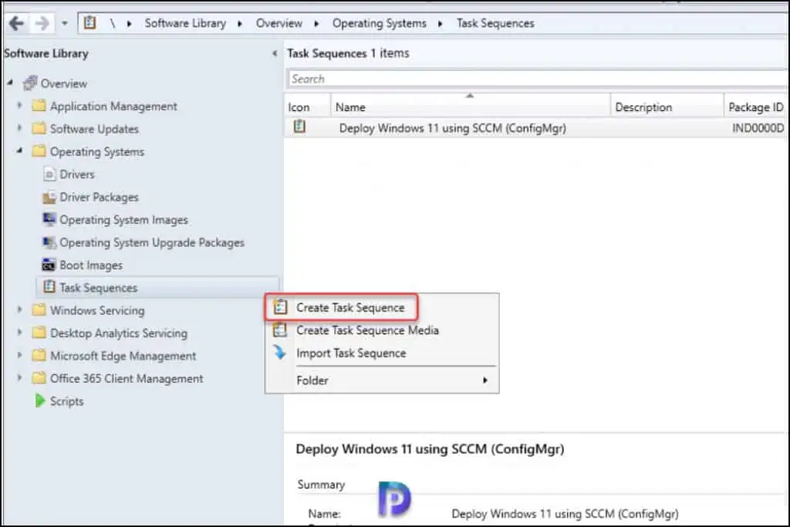Screen dimensions: 790x527
Task: Click the IND0000D package ID cell
Action: point(758,128)
